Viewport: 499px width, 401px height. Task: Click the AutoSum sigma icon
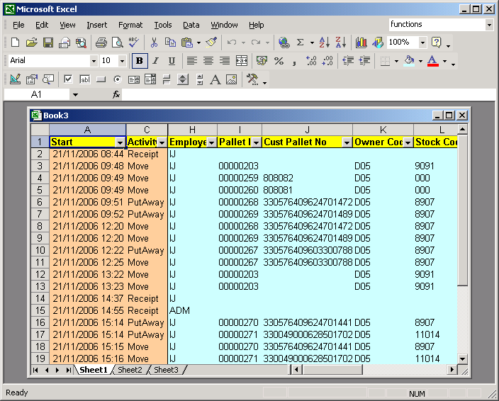[x=300, y=43]
